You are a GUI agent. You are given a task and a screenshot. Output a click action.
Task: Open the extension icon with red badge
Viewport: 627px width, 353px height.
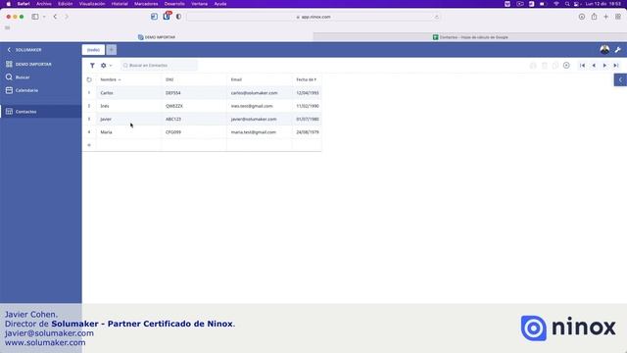click(x=167, y=16)
